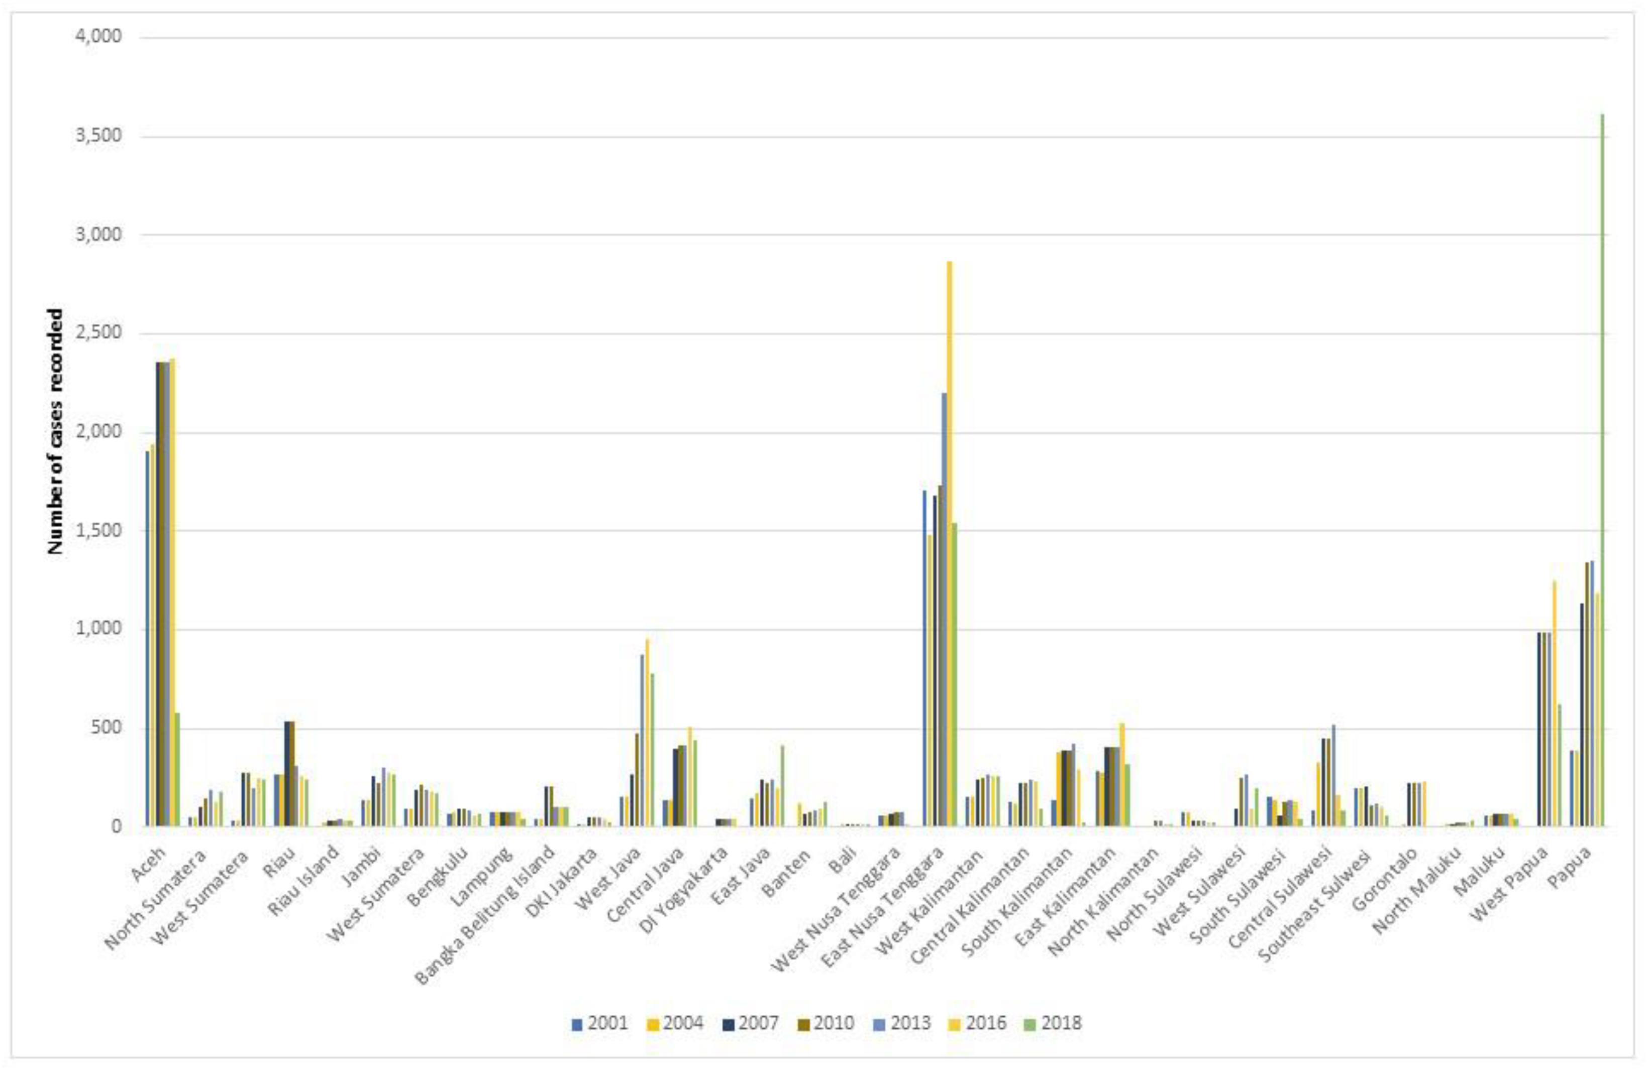Click the 4,000 y-axis tick label
Viewport: 1648px width, 1075px height.
point(98,36)
